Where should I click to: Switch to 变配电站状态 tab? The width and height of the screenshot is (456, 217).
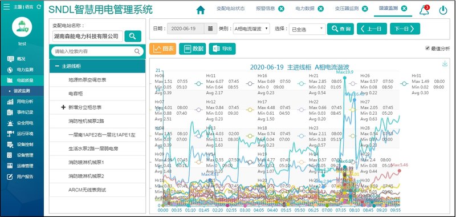coord(231,9)
